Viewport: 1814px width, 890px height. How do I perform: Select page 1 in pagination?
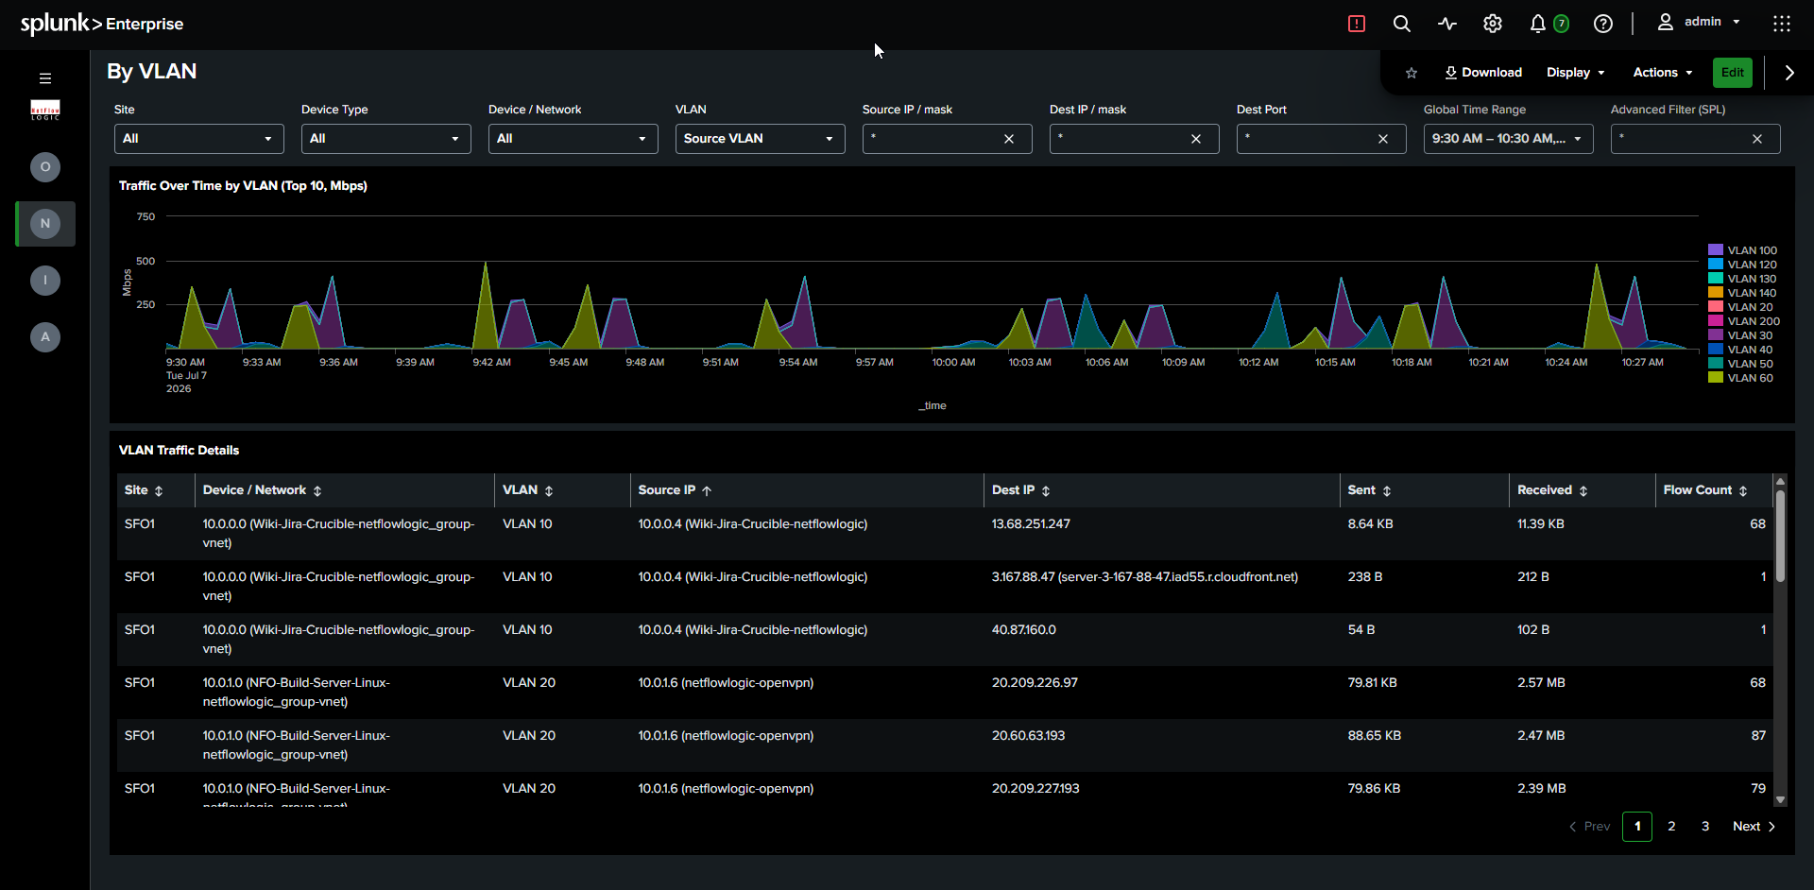coord(1637,827)
